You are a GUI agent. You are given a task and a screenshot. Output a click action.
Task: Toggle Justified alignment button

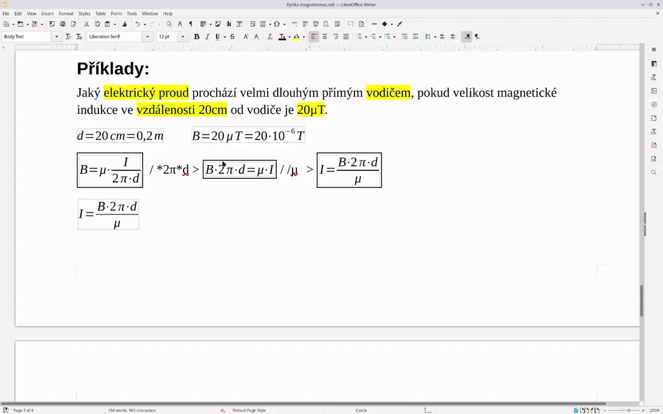pyautogui.click(x=346, y=37)
